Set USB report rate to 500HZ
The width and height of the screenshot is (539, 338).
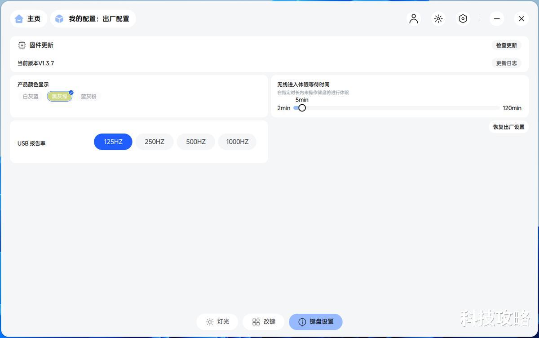pos(196,142)
